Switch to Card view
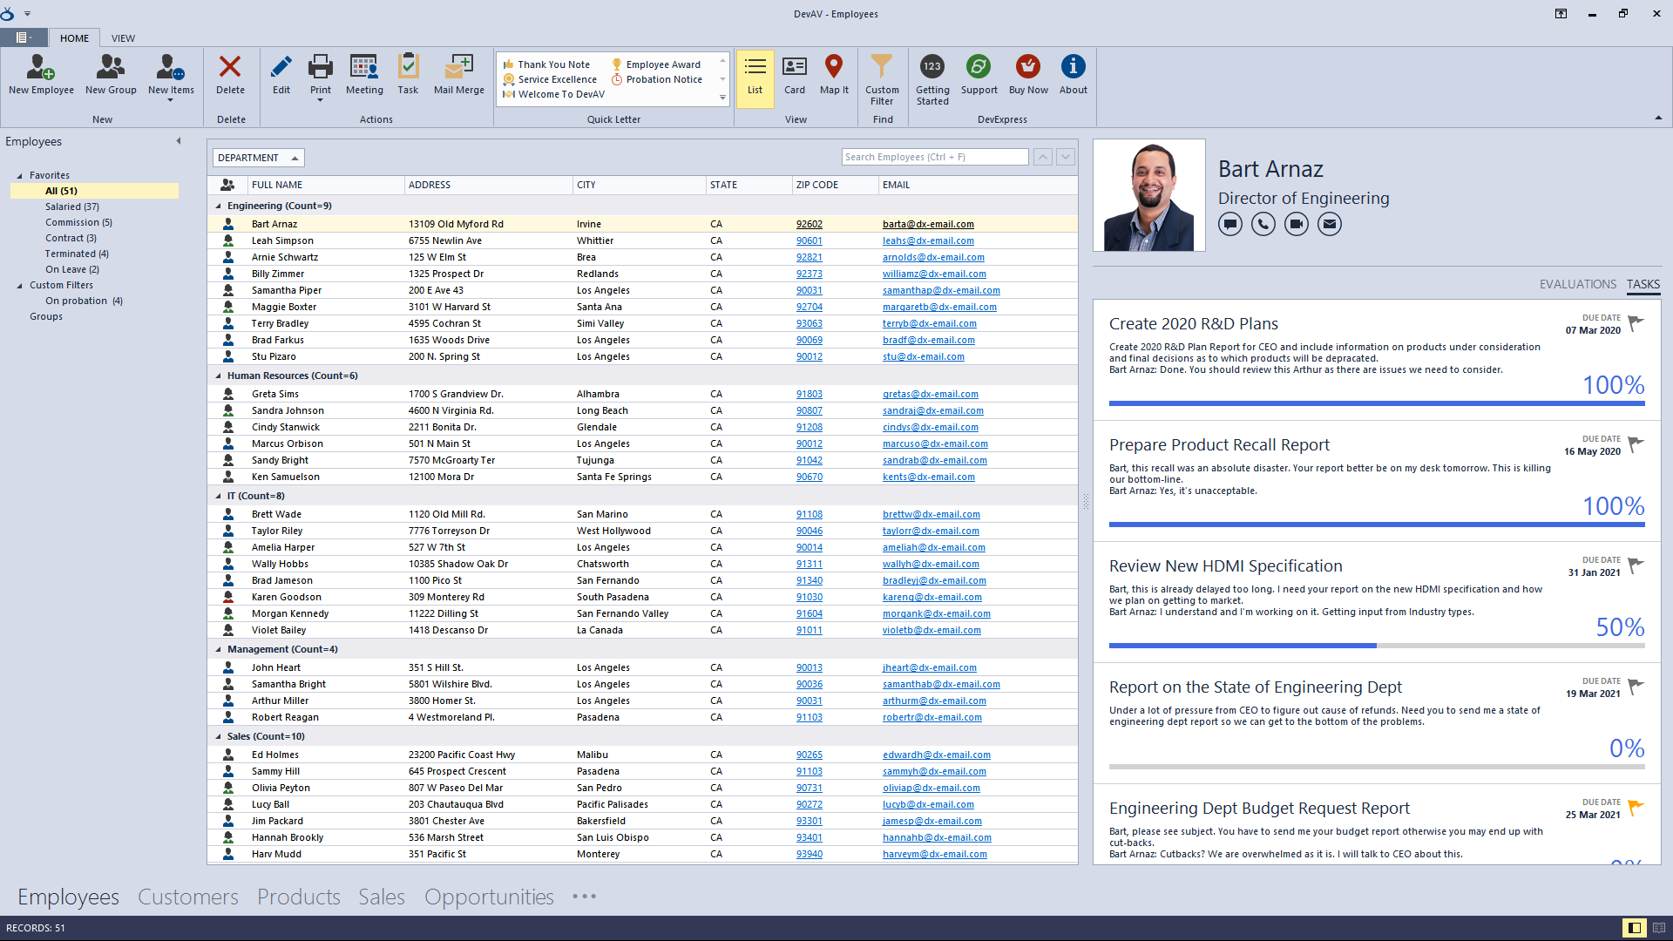The image size is (1673, 941). [x=795, y=74]
